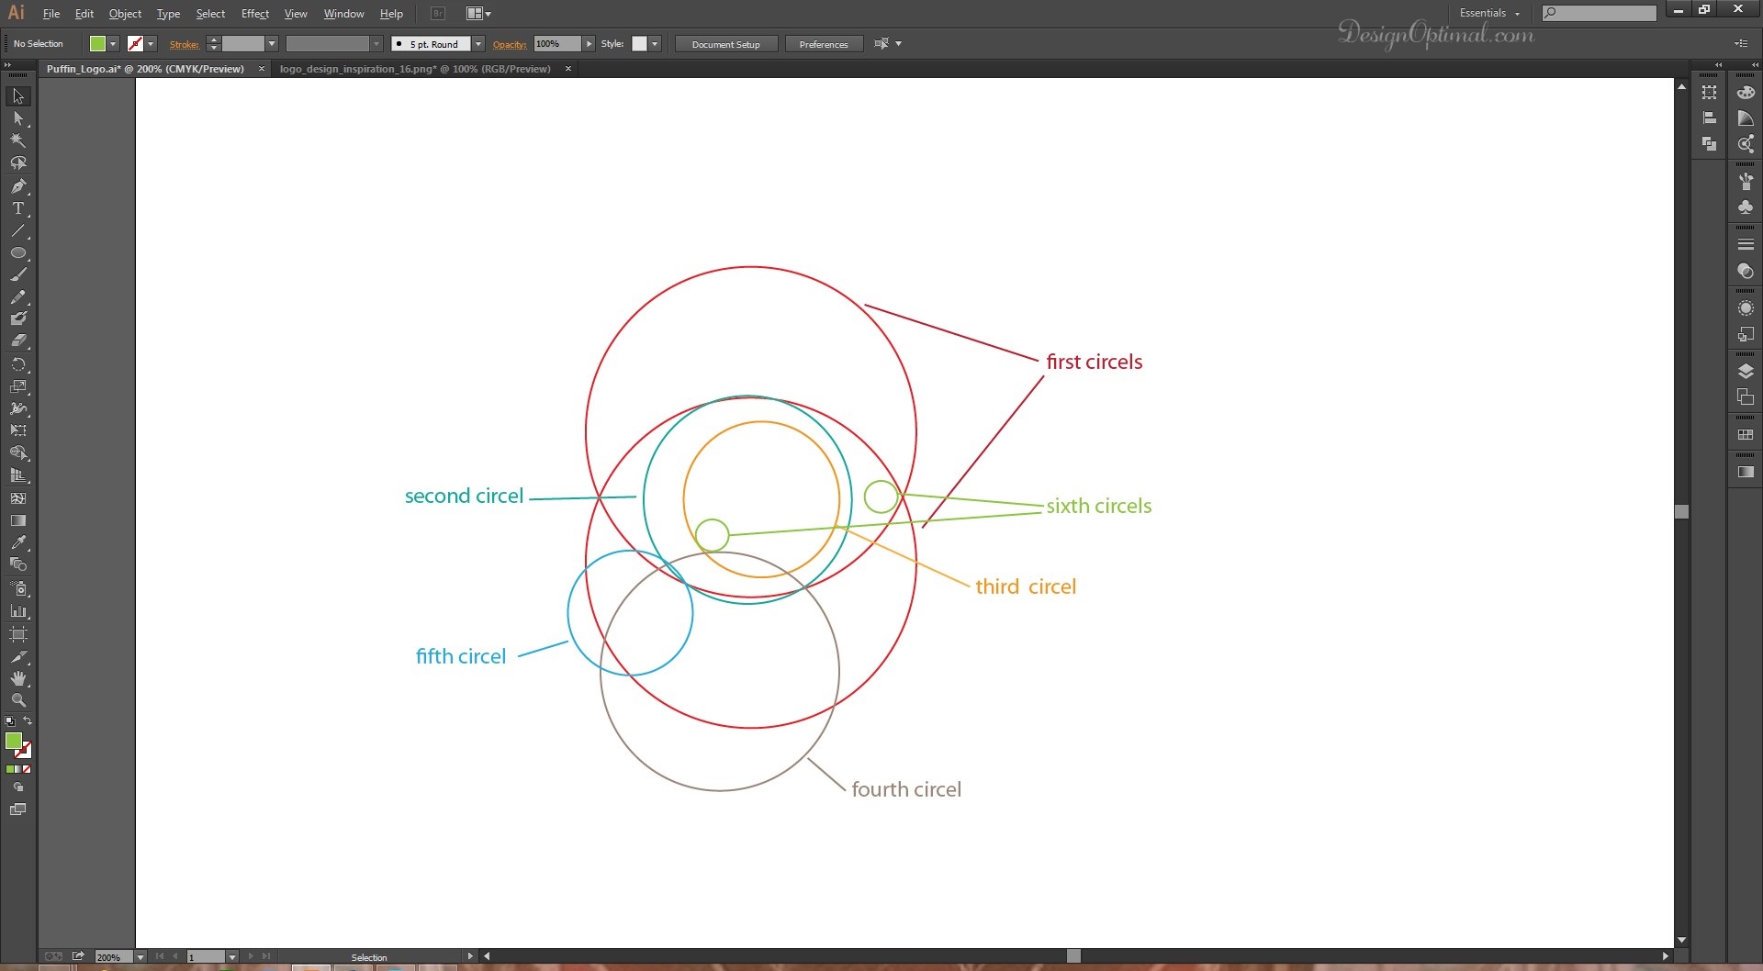The width and height of the screenshot is (1763, 971).
Task: Activate the Hand tool
Action: (17, 678)
